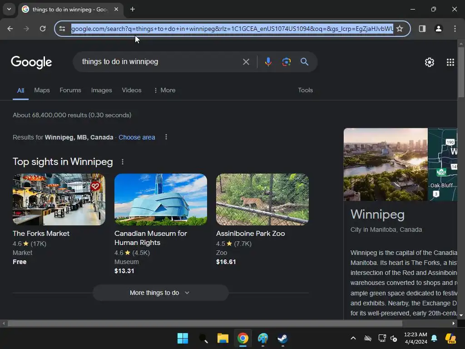Open options for Top sights in Winnipeg
465x349 pixels.
pos(123,162)
